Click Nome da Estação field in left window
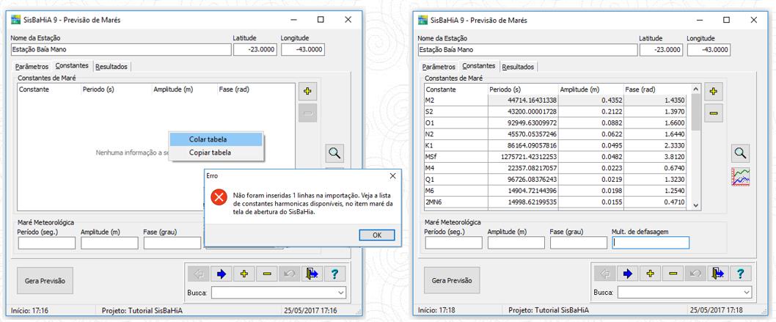The width and height of the screenshot is (776, 322). [x=121, y=49]
